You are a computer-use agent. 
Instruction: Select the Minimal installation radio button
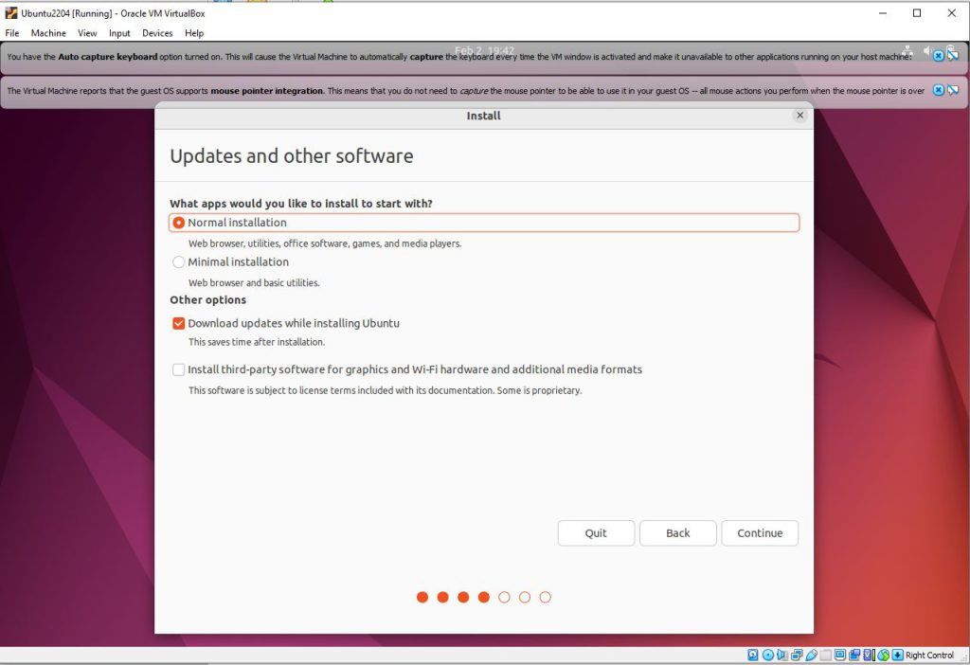click(x=179, y=262)
